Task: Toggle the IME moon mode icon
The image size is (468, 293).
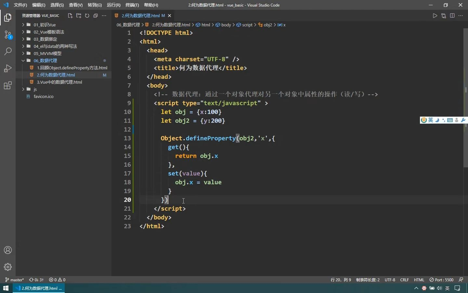Action: (x=437, y=120)
